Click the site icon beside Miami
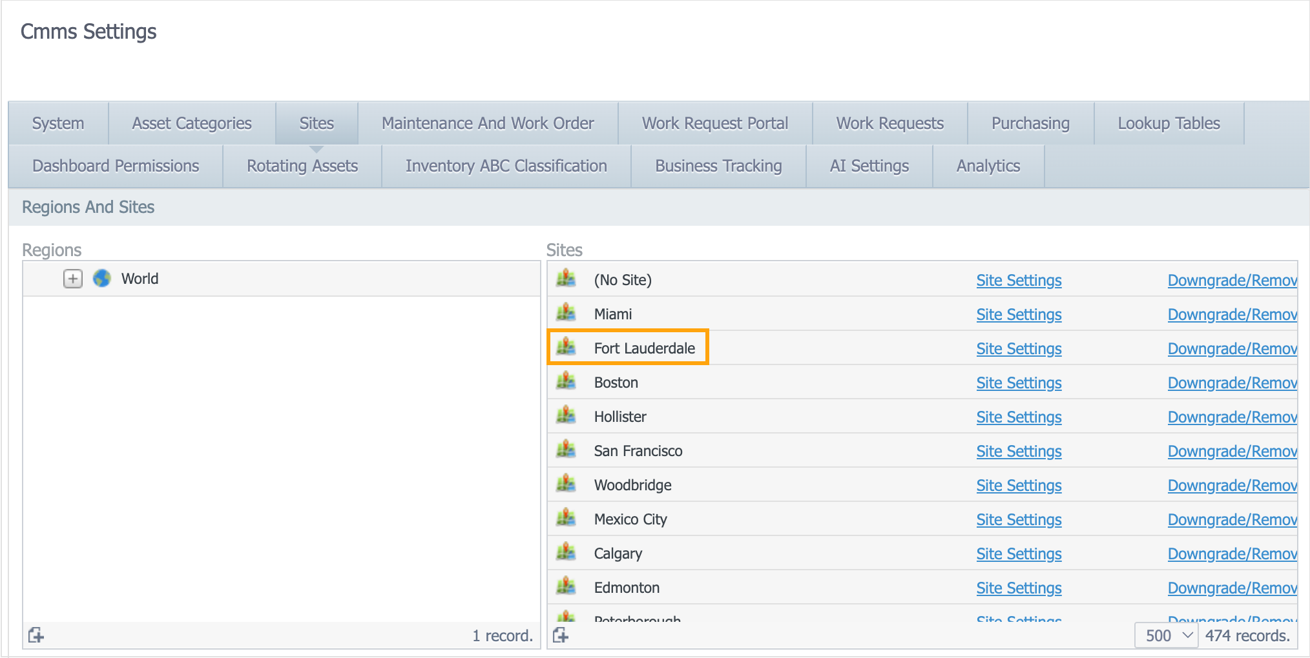 pos(566,314)
